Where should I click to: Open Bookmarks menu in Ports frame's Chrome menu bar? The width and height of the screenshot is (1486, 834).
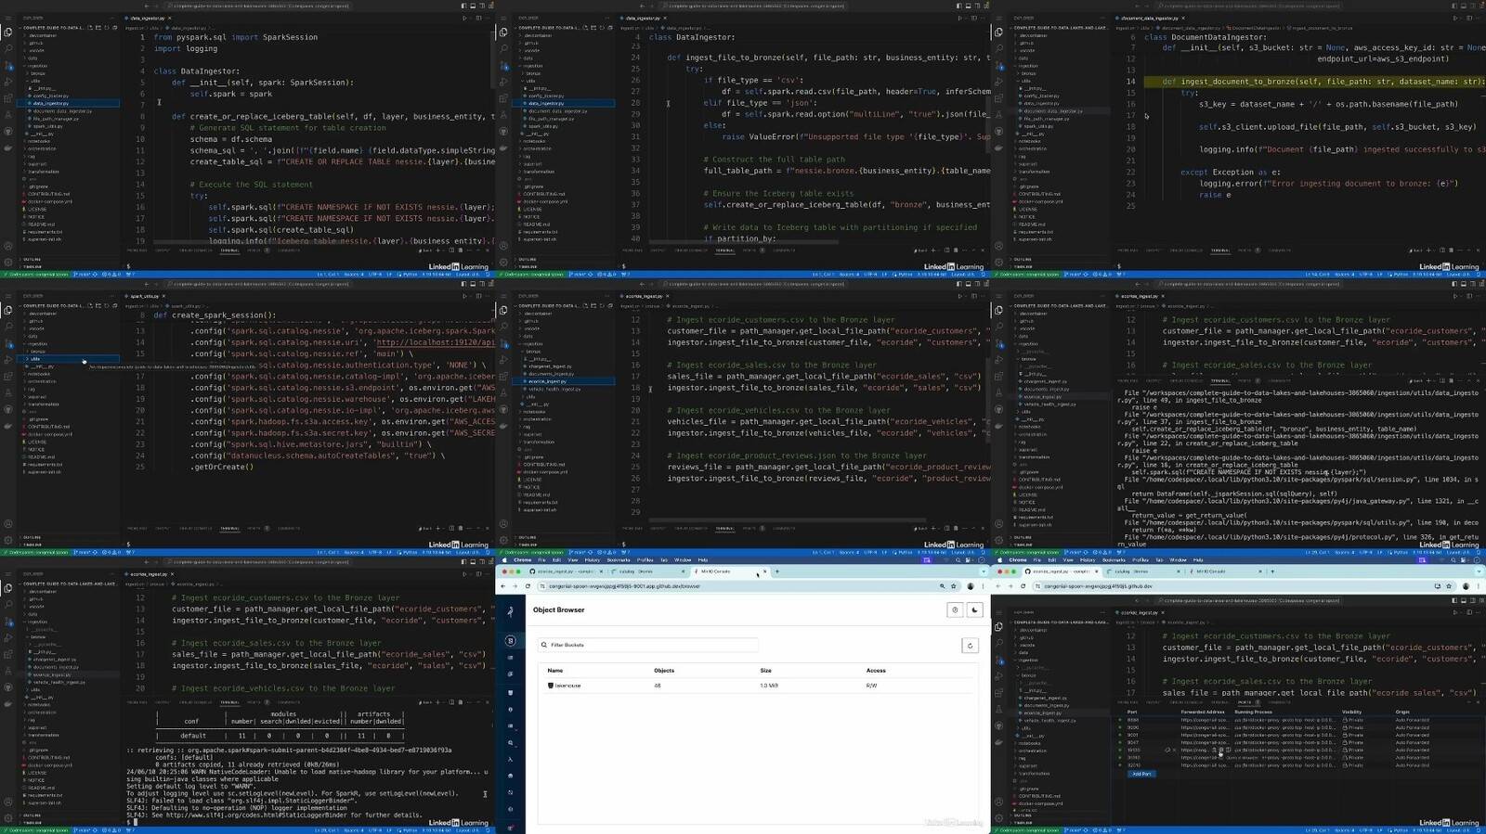[x=1114, y=559]
